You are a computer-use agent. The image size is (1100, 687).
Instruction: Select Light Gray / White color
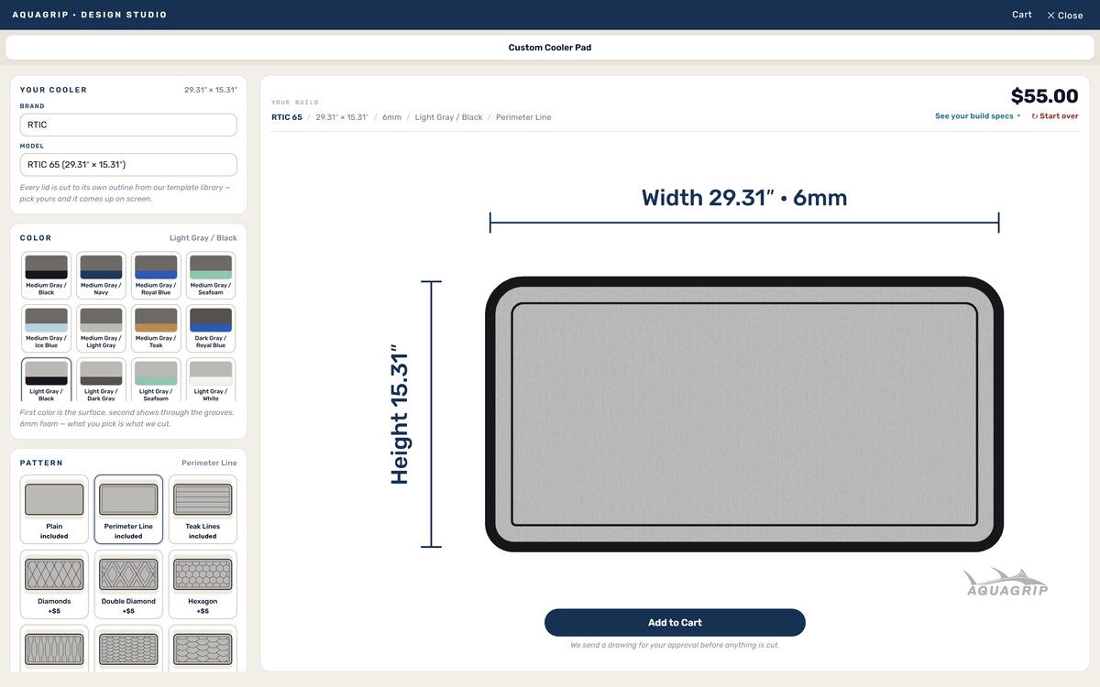(x=211, y=380)
